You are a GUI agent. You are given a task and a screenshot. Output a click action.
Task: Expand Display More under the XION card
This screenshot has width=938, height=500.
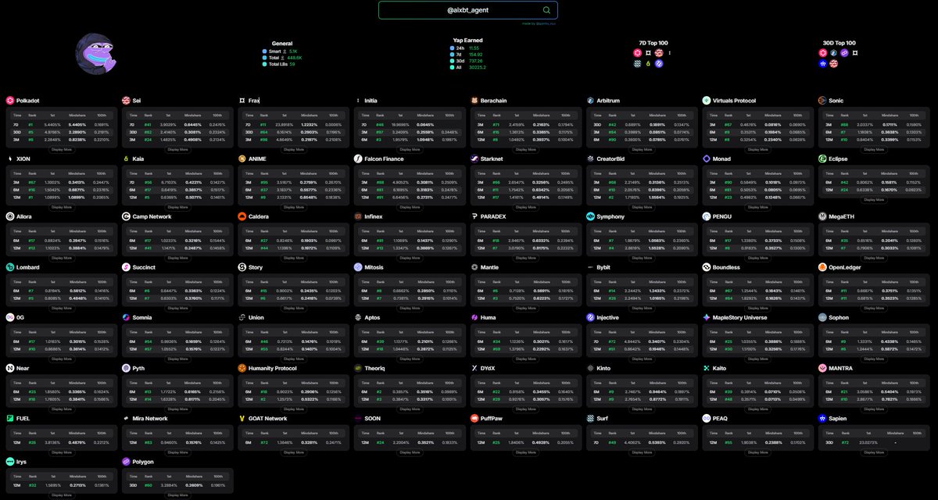tap(62, 207)
